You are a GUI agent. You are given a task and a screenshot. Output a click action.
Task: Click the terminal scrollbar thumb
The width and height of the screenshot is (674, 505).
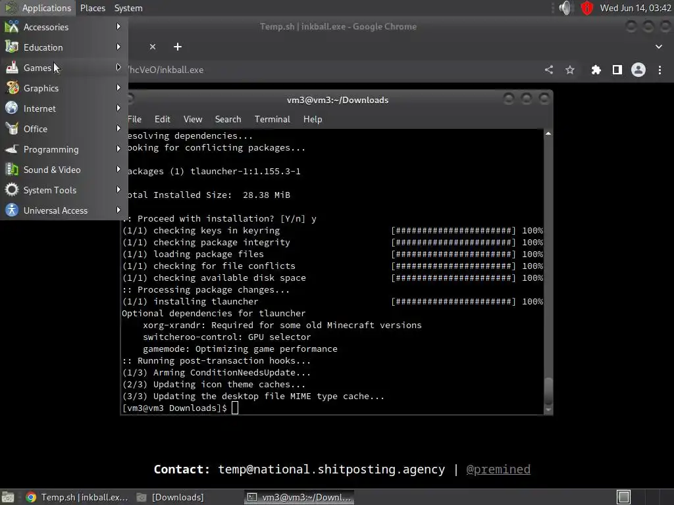[x=548, y=390]
